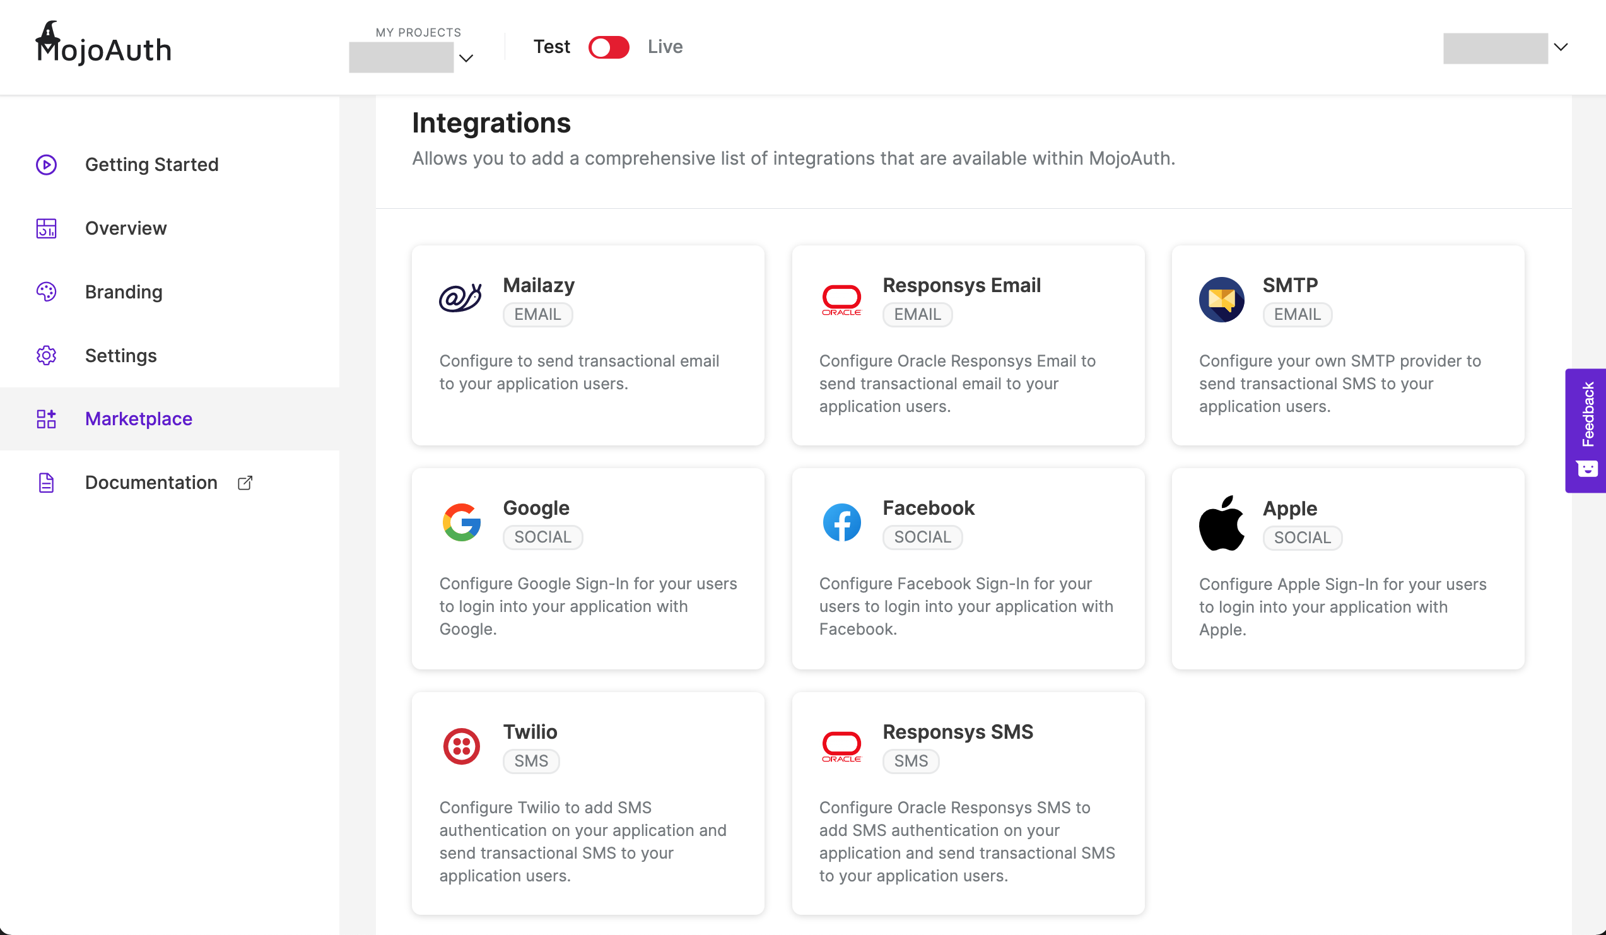Click the Twilio logo icon
Image resolution: width=1606 pixels, height=935 pixels.
click(461, 746)
